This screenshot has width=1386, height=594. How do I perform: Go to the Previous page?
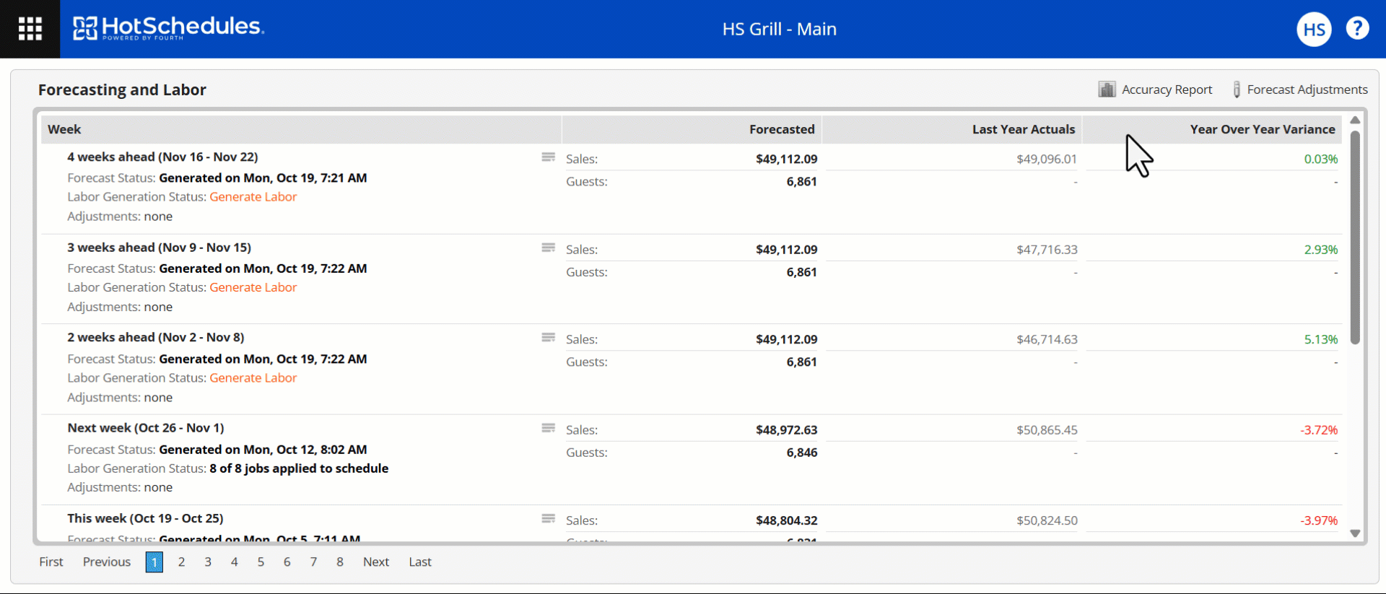pyautogui.click(x=107, y=562)
